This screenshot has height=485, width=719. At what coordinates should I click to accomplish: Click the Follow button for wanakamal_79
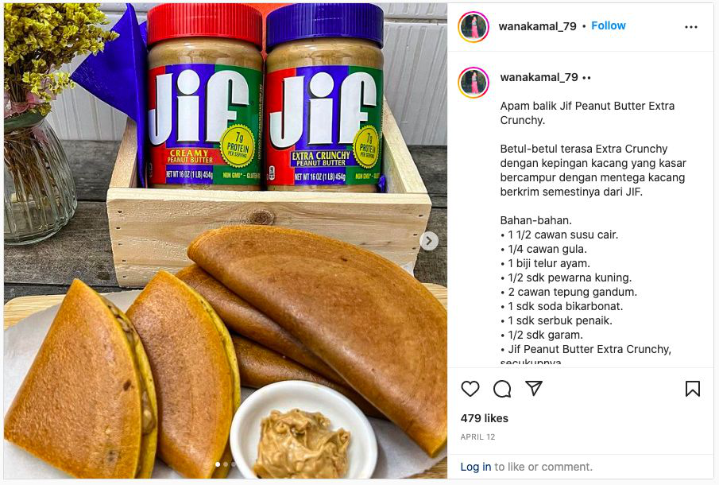pos(608,25)
